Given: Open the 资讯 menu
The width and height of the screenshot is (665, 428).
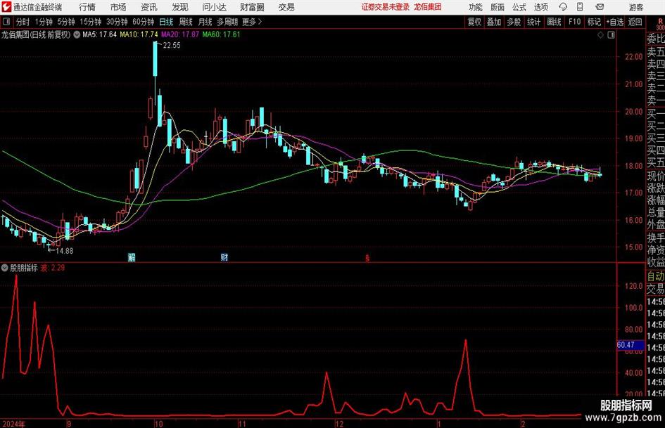Looking at the screenshot, I should click(149, 7).
